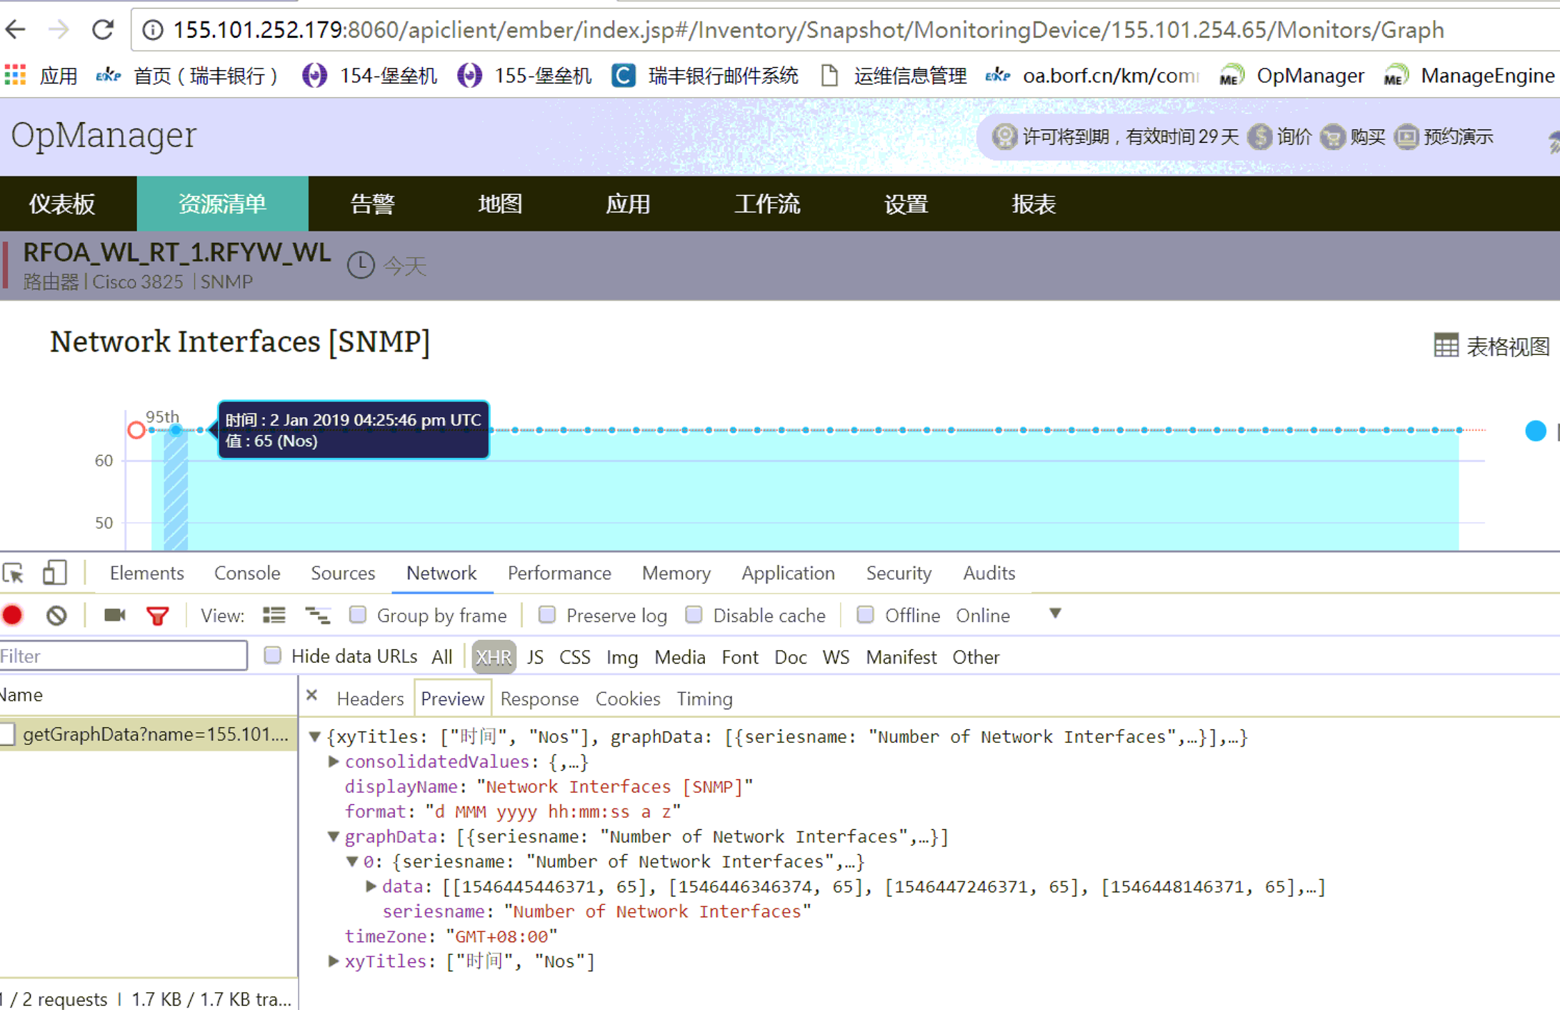Select the JS request type filter
The width and height of the screenshot is (1560, 1010).
(x=535, y=657)
